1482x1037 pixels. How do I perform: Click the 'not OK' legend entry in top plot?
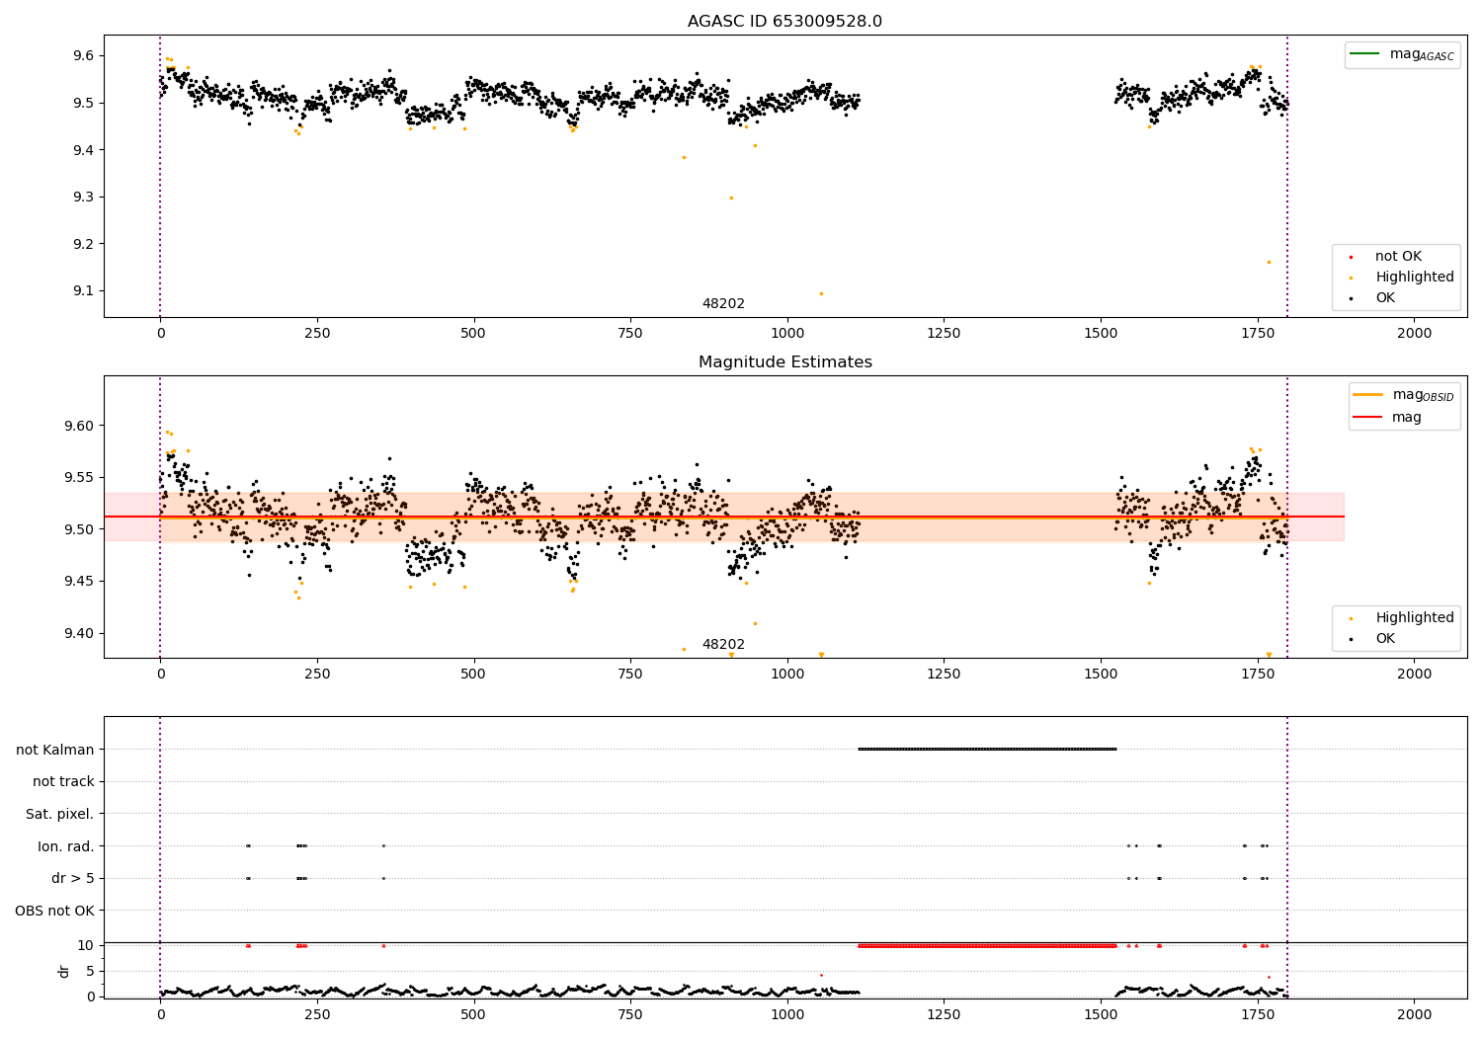1396,257
